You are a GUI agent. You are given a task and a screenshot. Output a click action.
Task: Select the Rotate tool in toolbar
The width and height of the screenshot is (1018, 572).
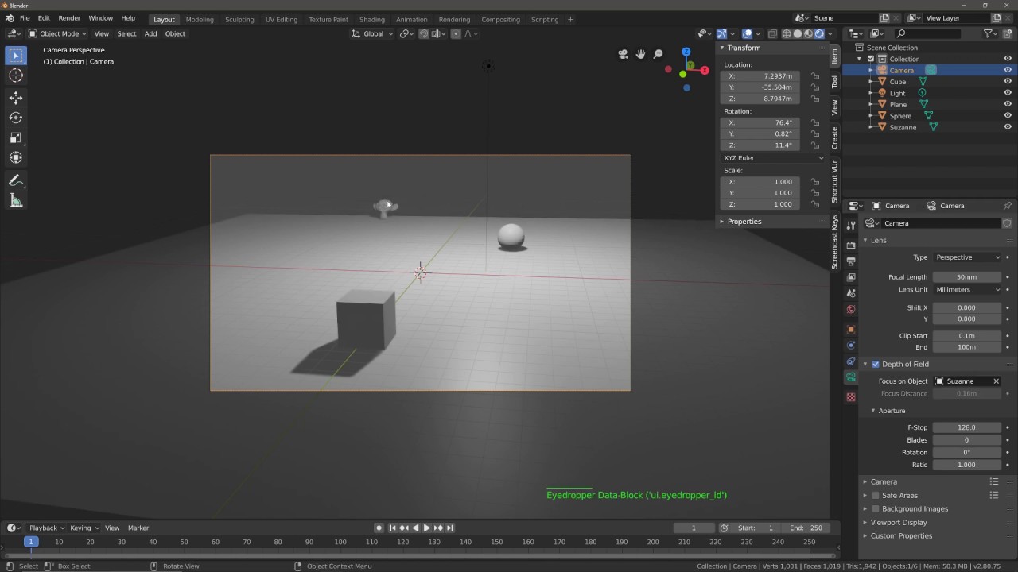pos(16,118)
